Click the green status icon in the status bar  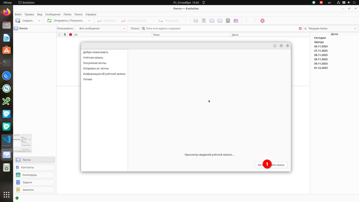tap(17, 198)
